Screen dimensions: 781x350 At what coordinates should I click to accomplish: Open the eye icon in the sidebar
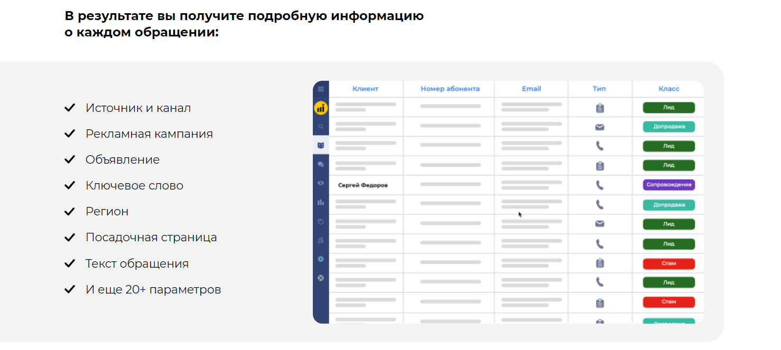321,183
